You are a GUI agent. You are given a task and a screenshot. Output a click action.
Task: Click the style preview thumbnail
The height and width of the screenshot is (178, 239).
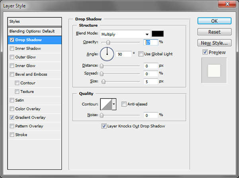(214, 70)
